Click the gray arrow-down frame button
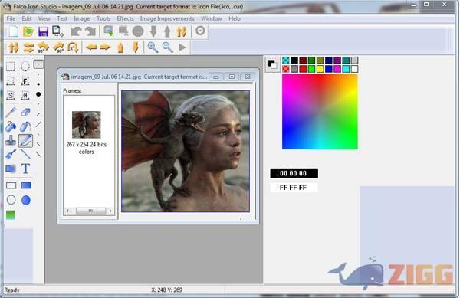The height and width of the screenshot is (298, 460). pyautogui.click(x=153, y=31)
